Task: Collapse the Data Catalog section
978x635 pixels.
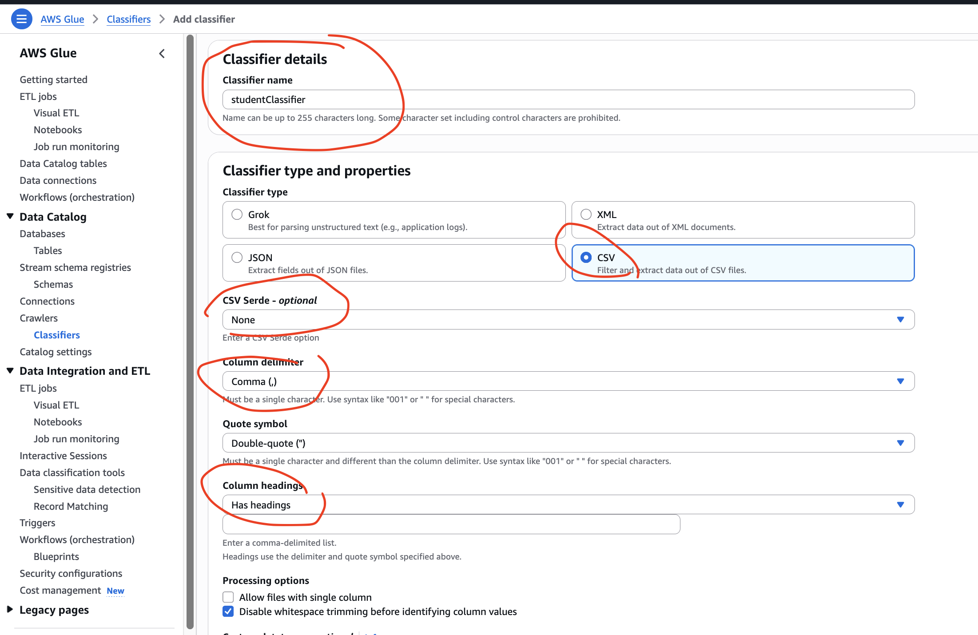Action: click(x=10, y=216)
